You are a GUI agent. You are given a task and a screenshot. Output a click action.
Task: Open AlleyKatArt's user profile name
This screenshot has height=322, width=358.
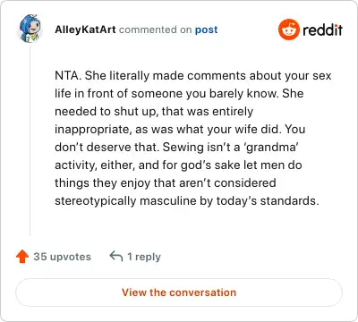(x=85, y=30)
